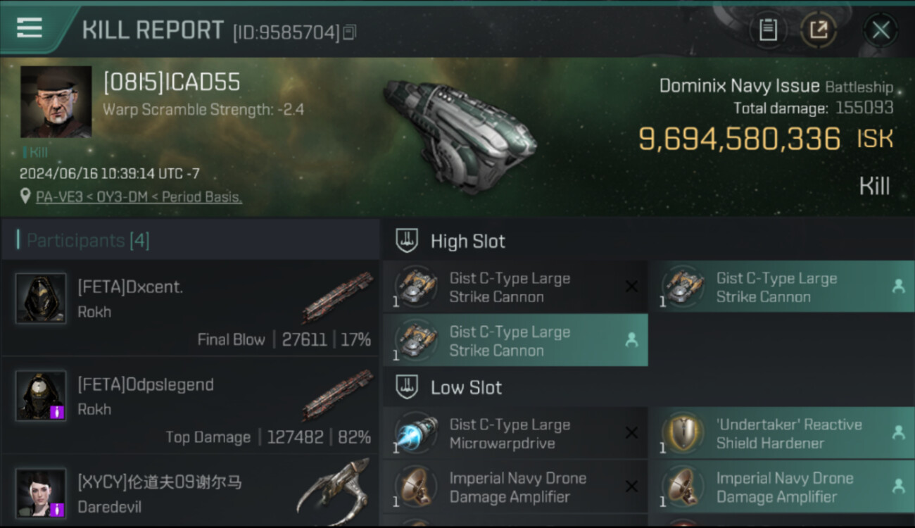Click the Low Slot section header
Image resolution: width=915 pixels, height=528 pixels.
pos(466,388)
